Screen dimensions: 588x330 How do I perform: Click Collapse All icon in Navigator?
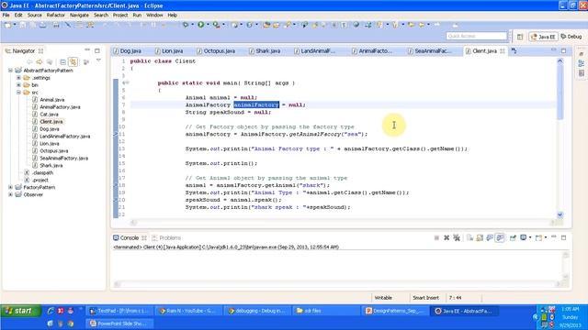click(x=63, y=61)
